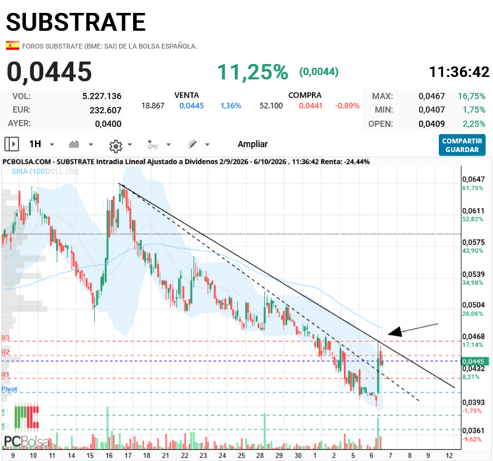Click the VOL value 5.227.136

(x=102, y=96)
